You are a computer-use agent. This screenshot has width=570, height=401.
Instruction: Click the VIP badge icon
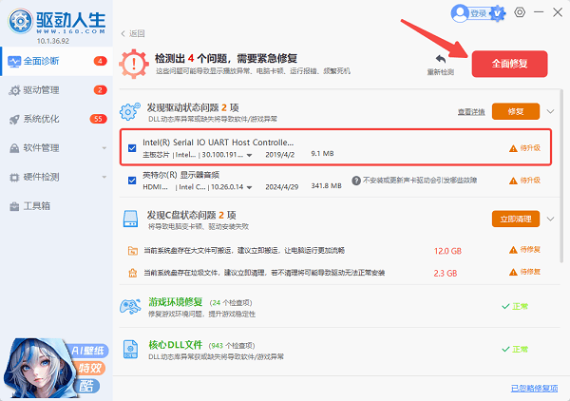498,14
